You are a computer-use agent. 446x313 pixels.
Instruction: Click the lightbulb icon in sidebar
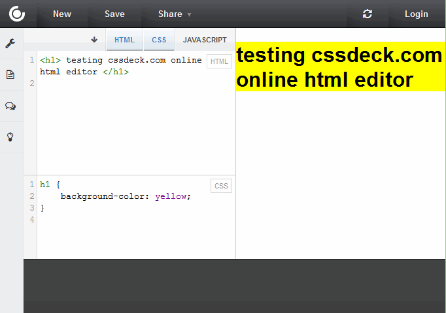coord(10,137)
